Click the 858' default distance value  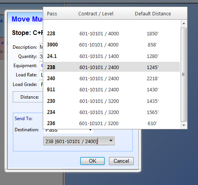pyautogui.click(x=152, y=45)
